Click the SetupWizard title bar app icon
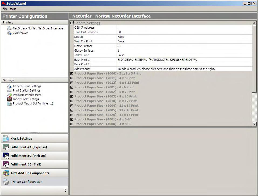This screenshot has height=196, width=258. coord(4,3)
